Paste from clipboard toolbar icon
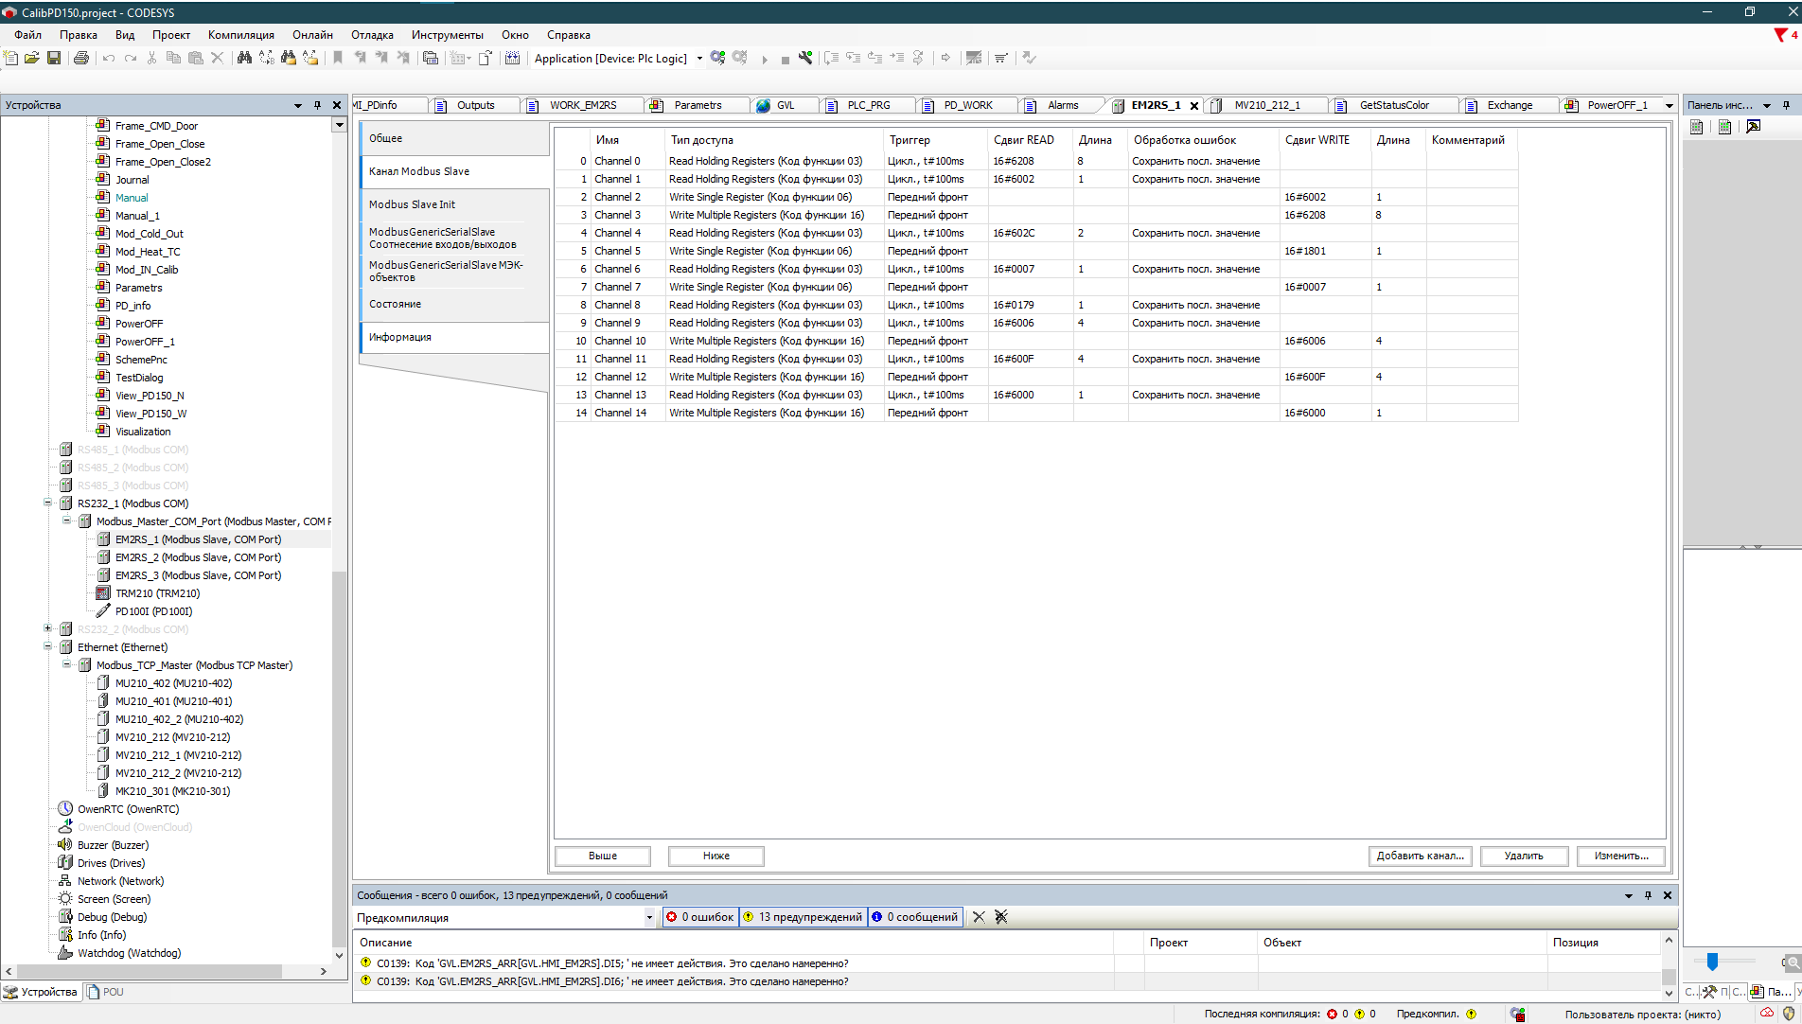1802x1024 pixels. point(196,59)
